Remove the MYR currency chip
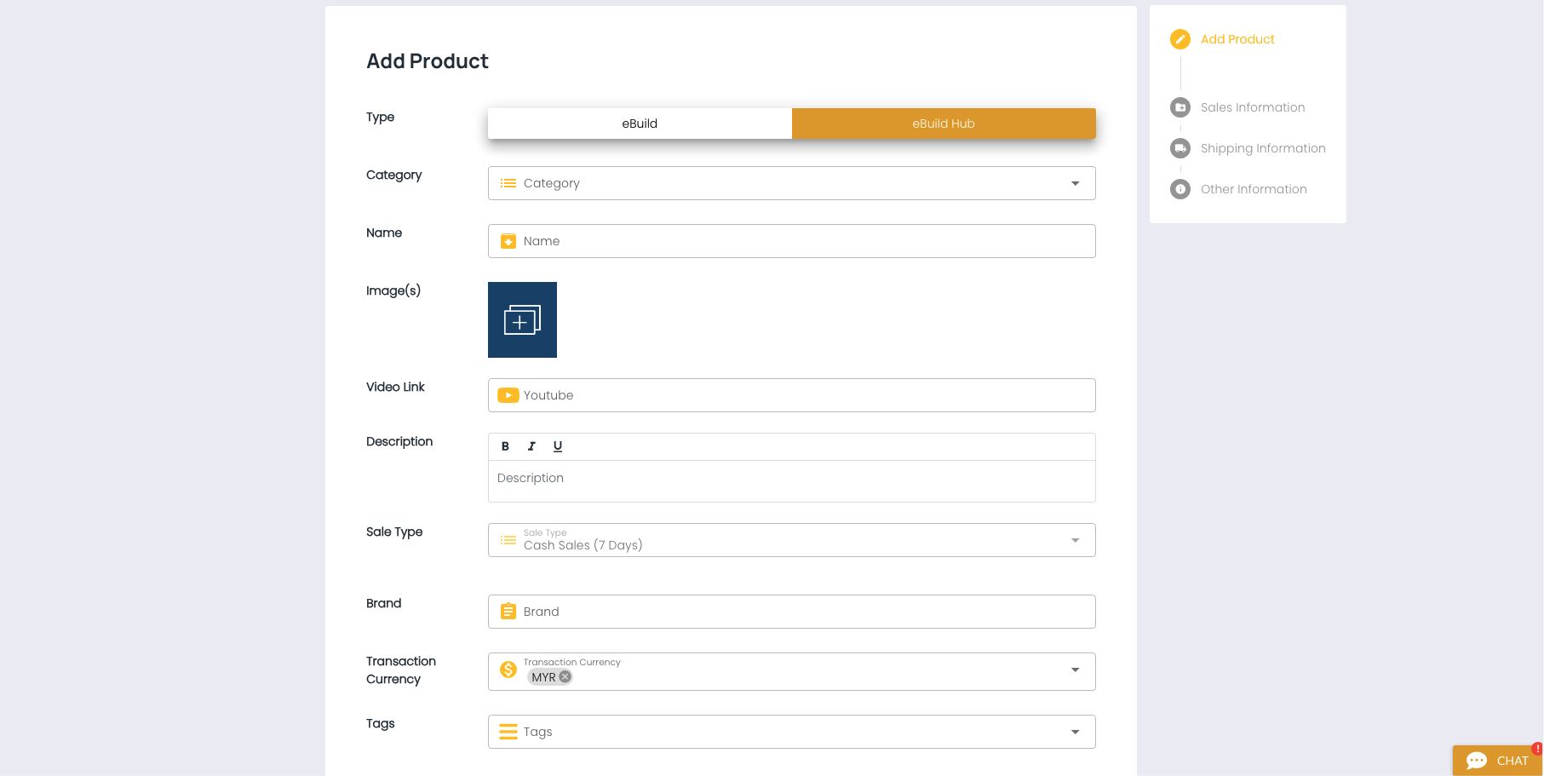This screenshot has height=776, width=1544. 565,677
